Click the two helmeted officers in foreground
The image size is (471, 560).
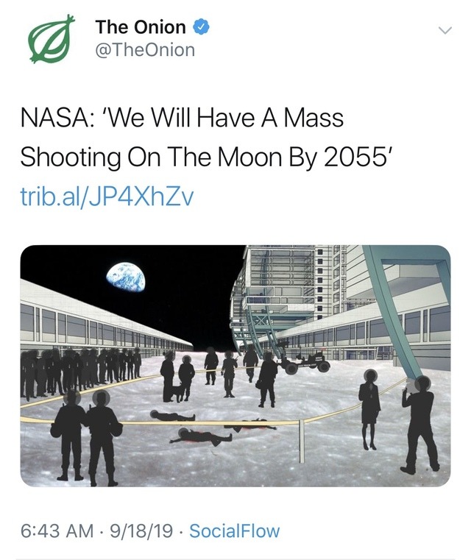tap(86, 436)
